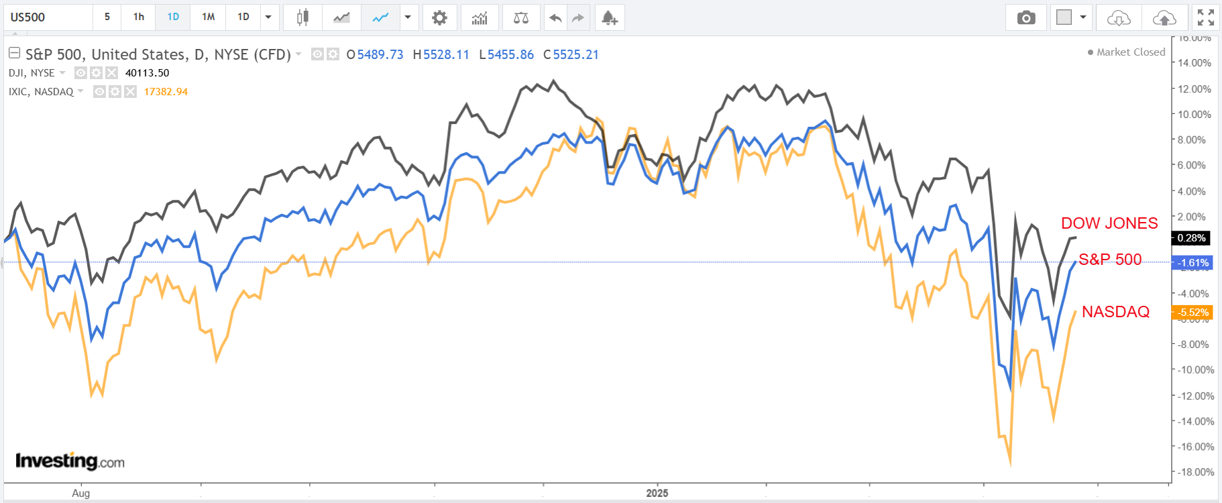Click the 10.00% scale label

pos(1195,114)
